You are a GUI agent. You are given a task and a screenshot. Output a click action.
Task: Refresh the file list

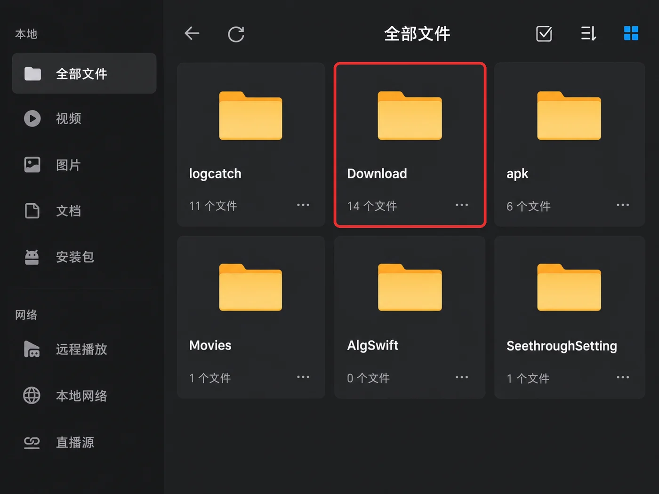(236, 34)
